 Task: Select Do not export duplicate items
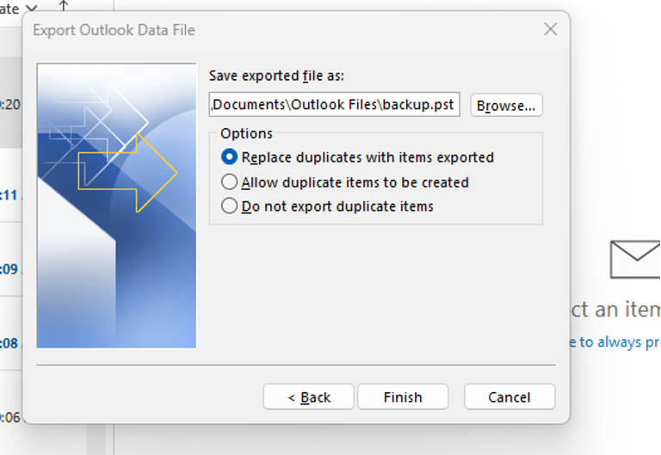[x=327, y=206]
